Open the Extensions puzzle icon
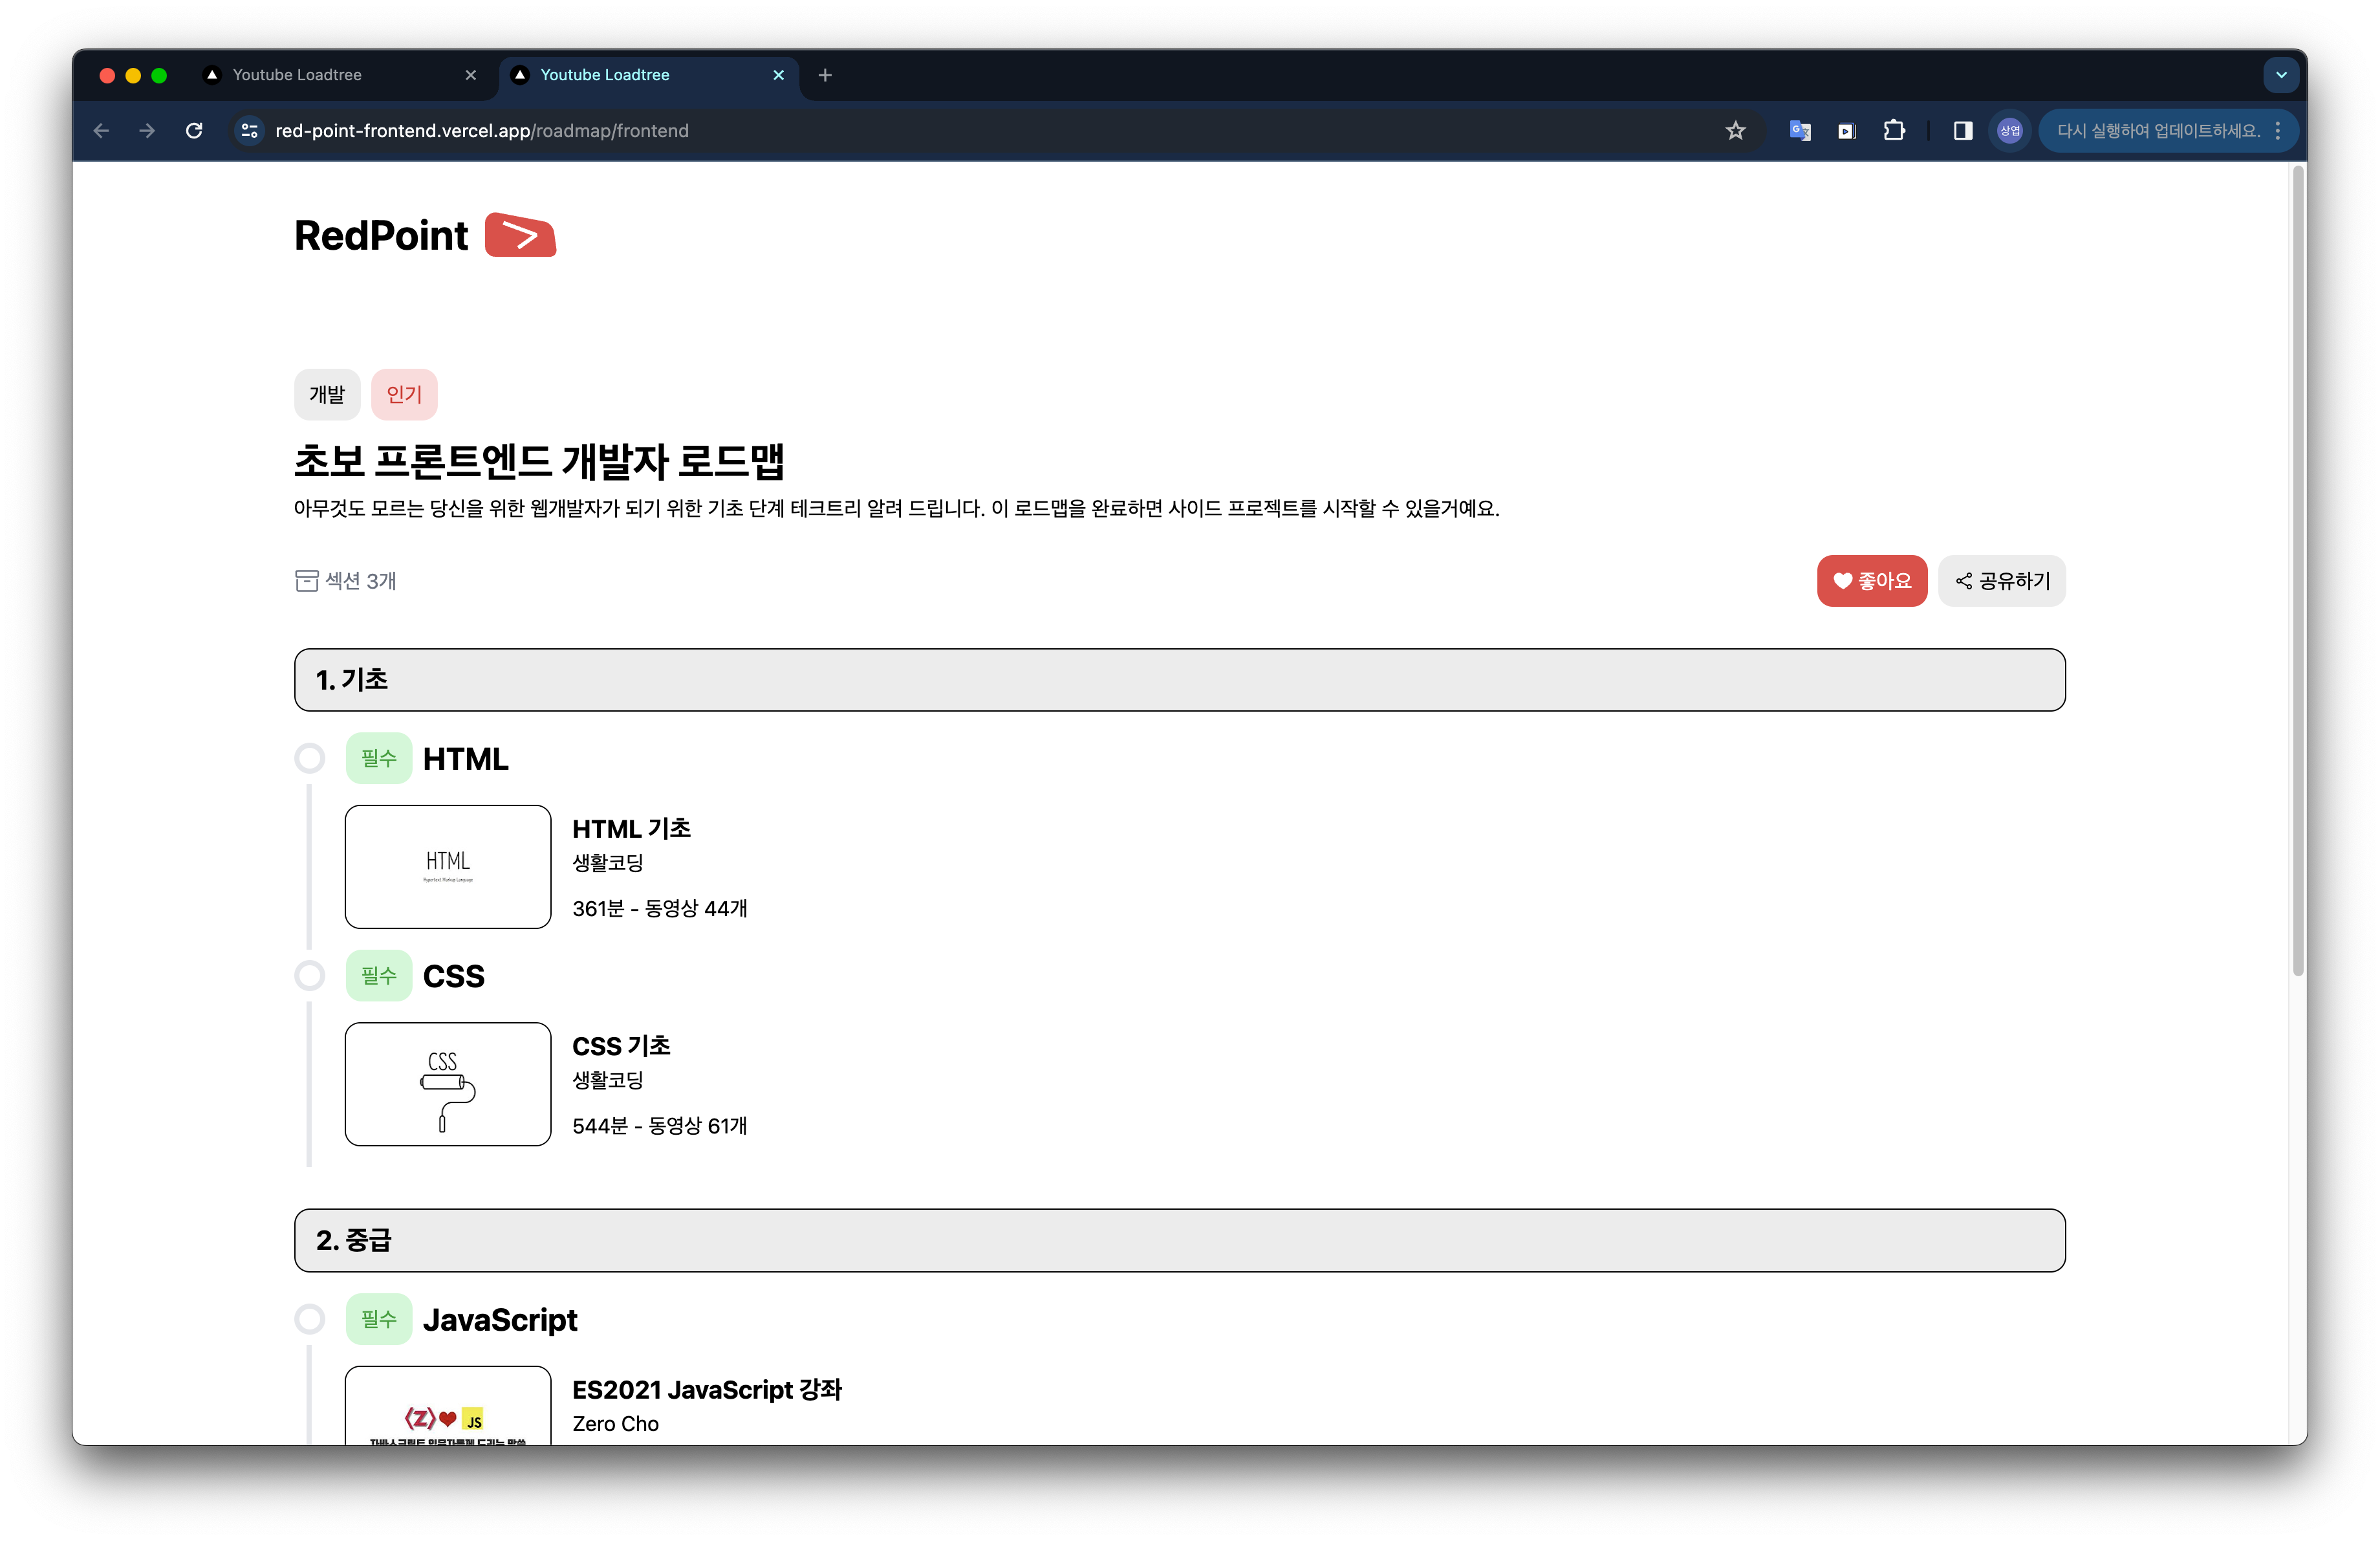The width and height of the screenshot is (2380, 1541). [x=1894, y=131]
